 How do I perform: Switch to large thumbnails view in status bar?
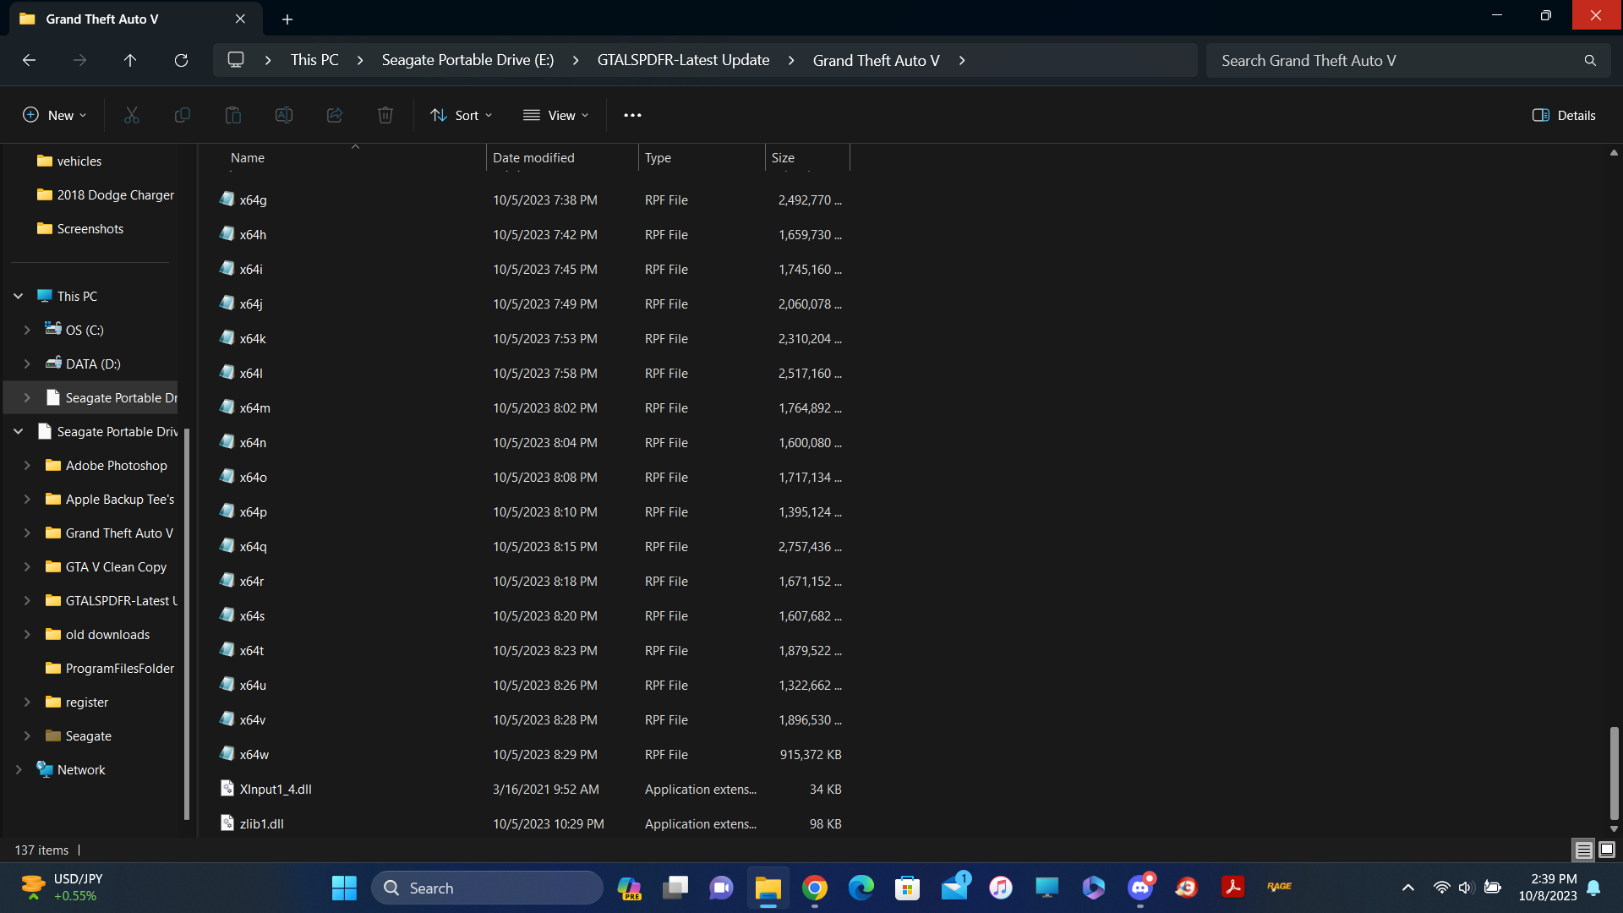click(1607, 850)
